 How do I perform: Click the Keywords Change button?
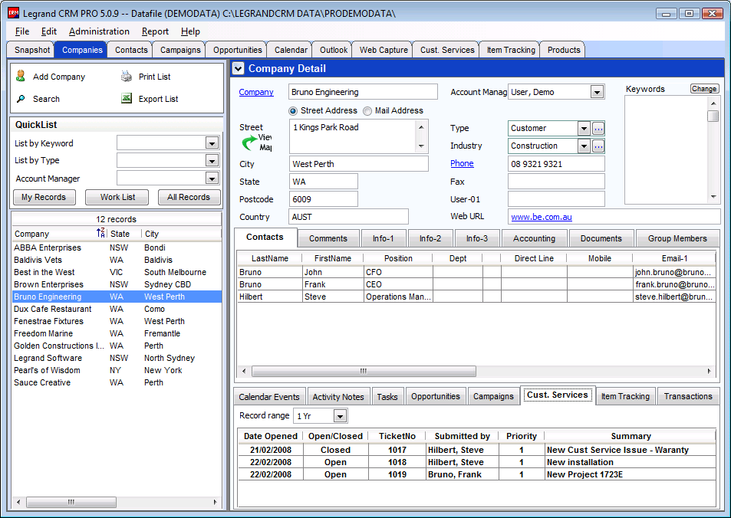(703, 89)
